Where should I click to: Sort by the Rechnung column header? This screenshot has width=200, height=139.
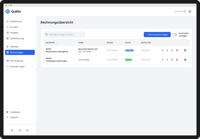click(x=51, y=43)
